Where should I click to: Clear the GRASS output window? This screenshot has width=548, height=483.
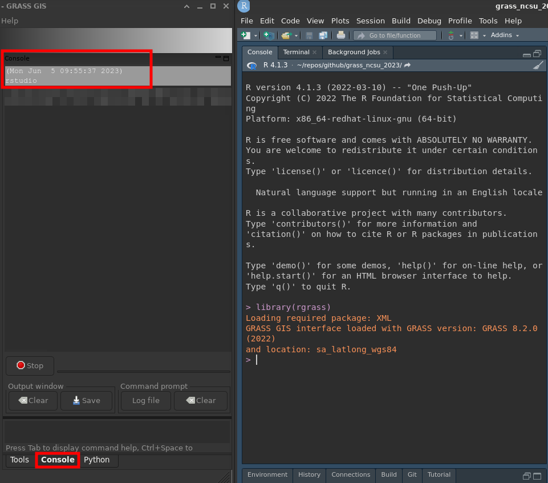click(x=33, y=400)
